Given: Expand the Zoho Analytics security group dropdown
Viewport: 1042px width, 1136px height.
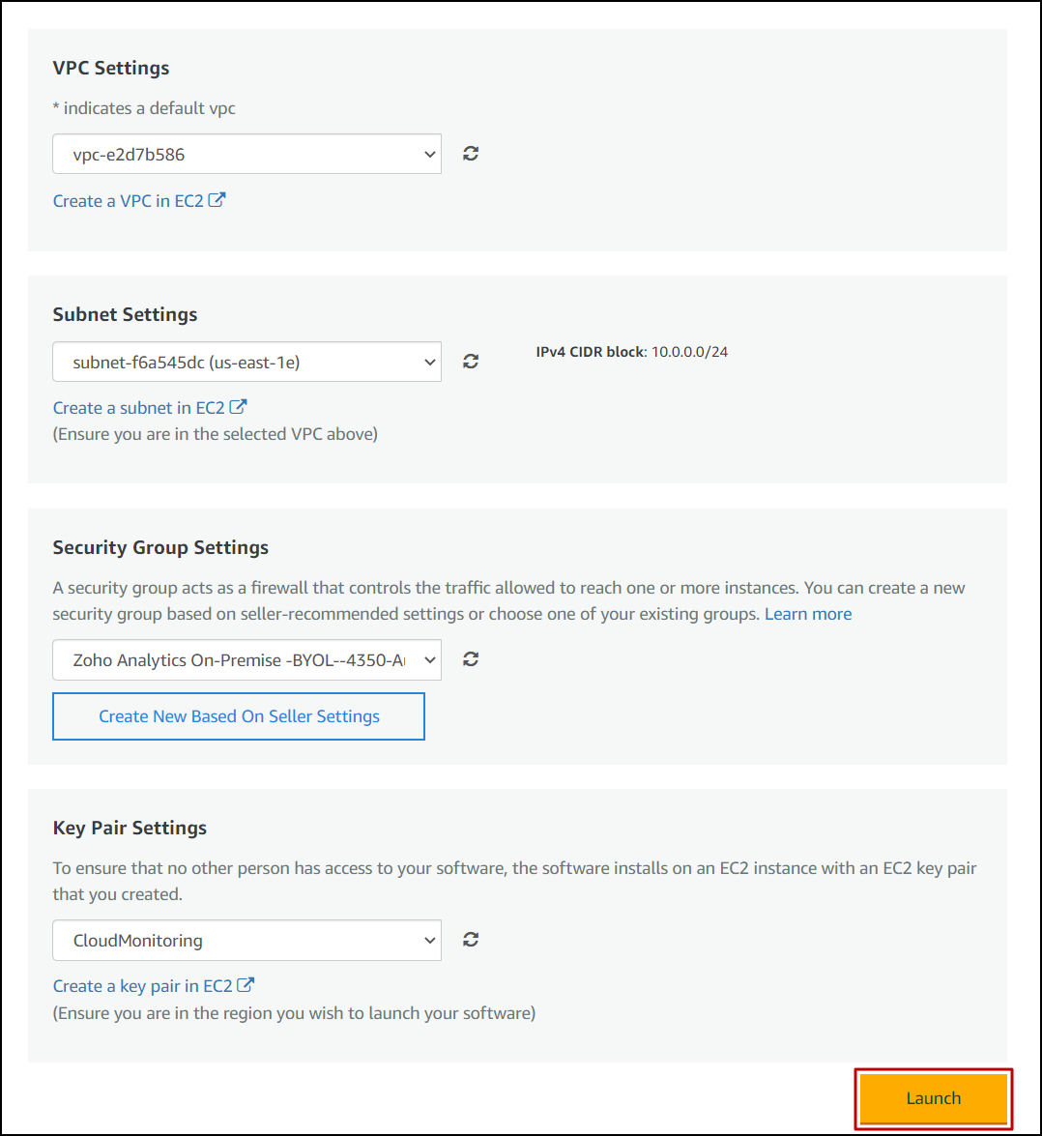Looking at the screenshot, I should pos(246,660).
